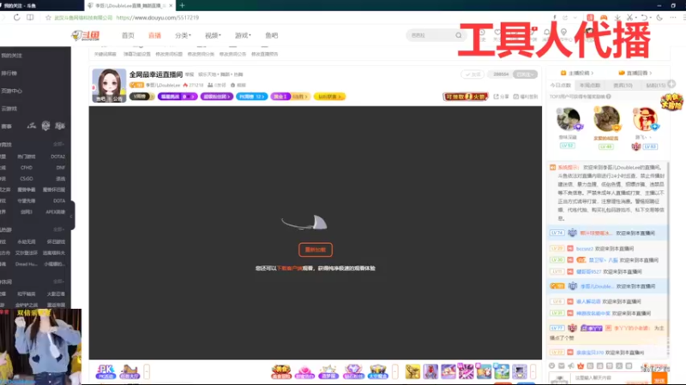Switch to the 贵宾 tab

pyautogui.click(x=623, y=85)
